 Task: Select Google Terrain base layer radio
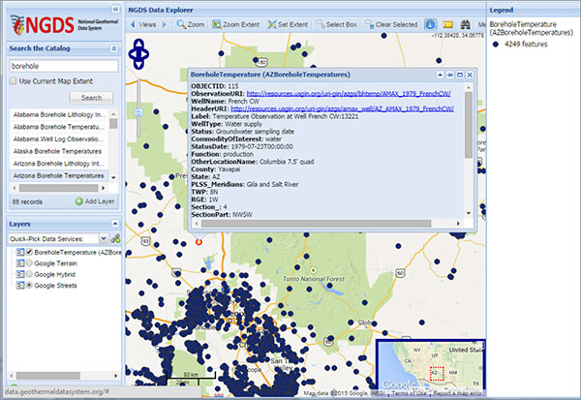[29, 263]
